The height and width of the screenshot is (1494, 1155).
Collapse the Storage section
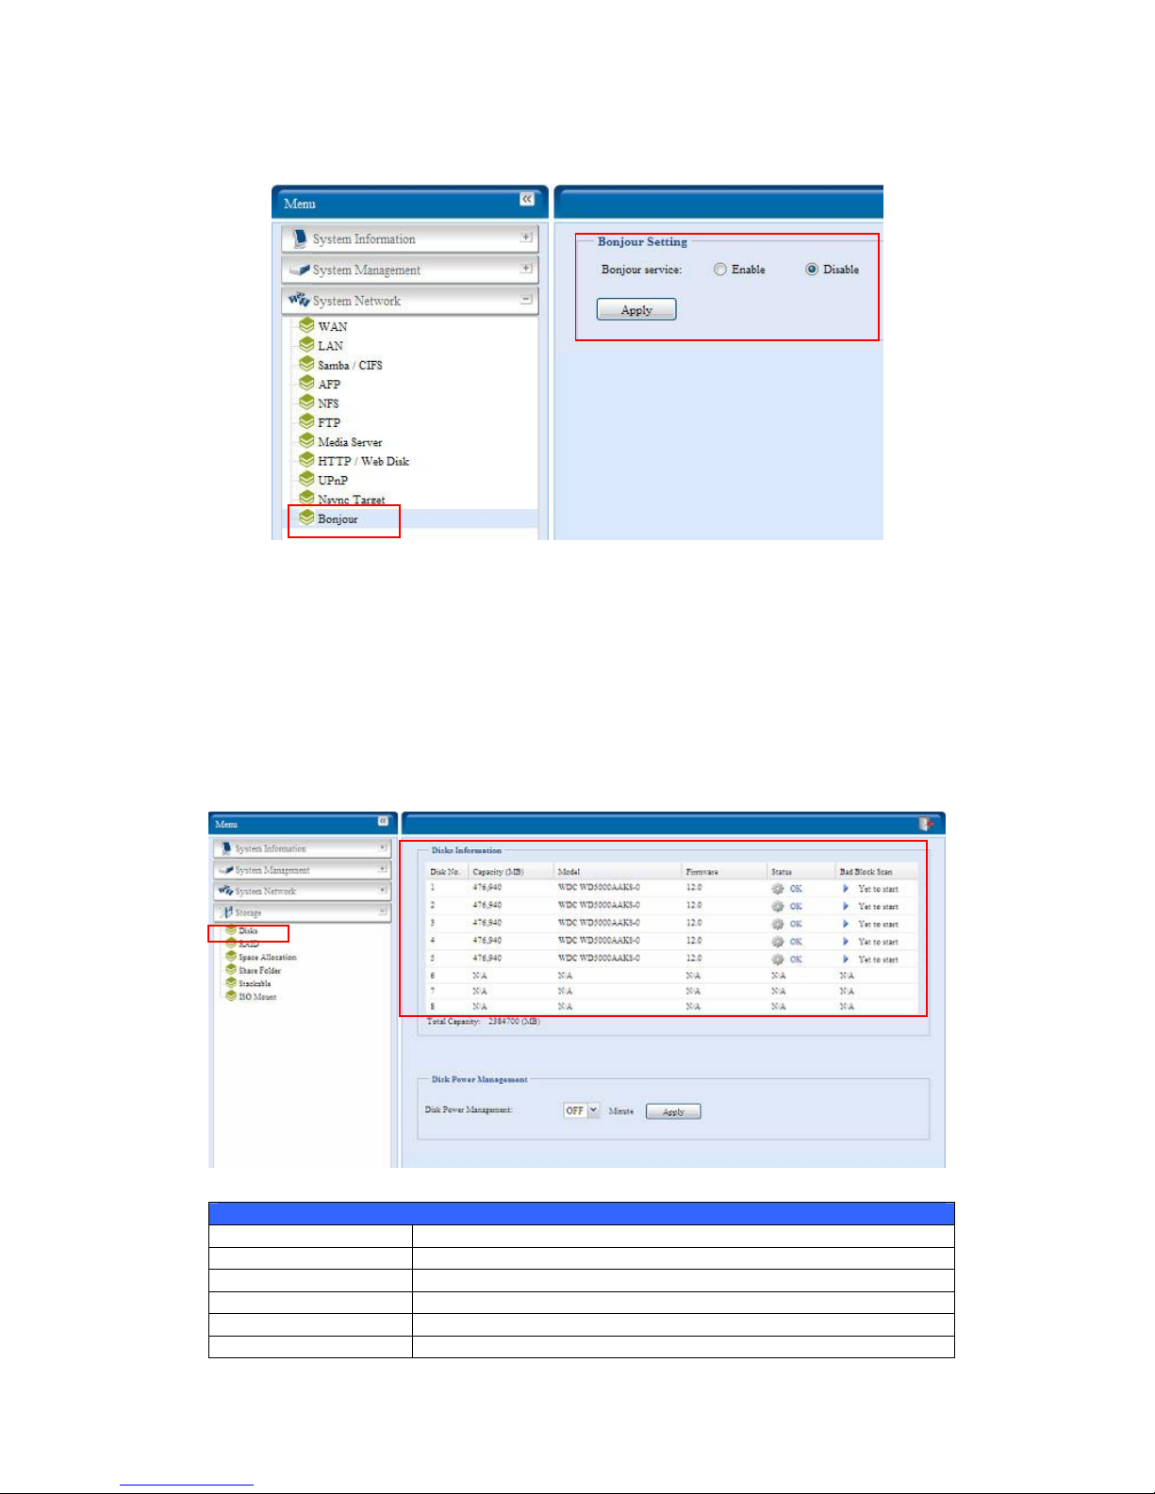(x=383, y=911)
